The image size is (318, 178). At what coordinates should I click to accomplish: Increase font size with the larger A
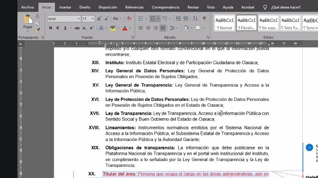click(x=99, y=19)
